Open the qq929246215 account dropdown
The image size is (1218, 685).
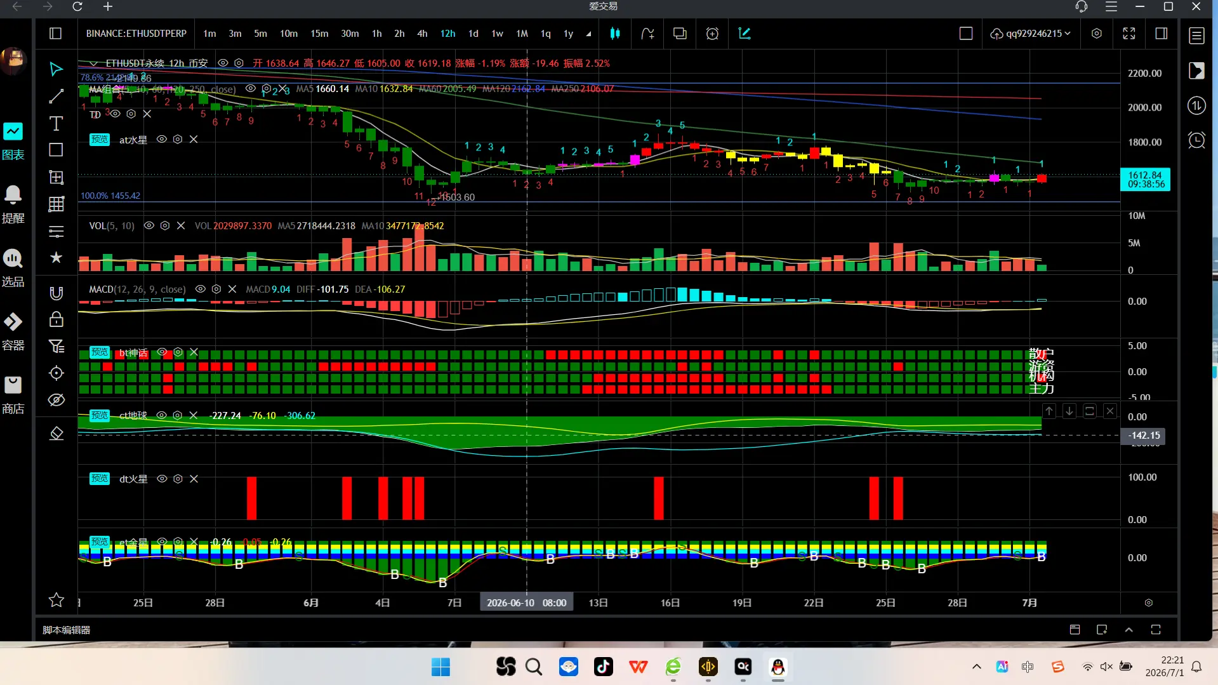(1031, 34)
